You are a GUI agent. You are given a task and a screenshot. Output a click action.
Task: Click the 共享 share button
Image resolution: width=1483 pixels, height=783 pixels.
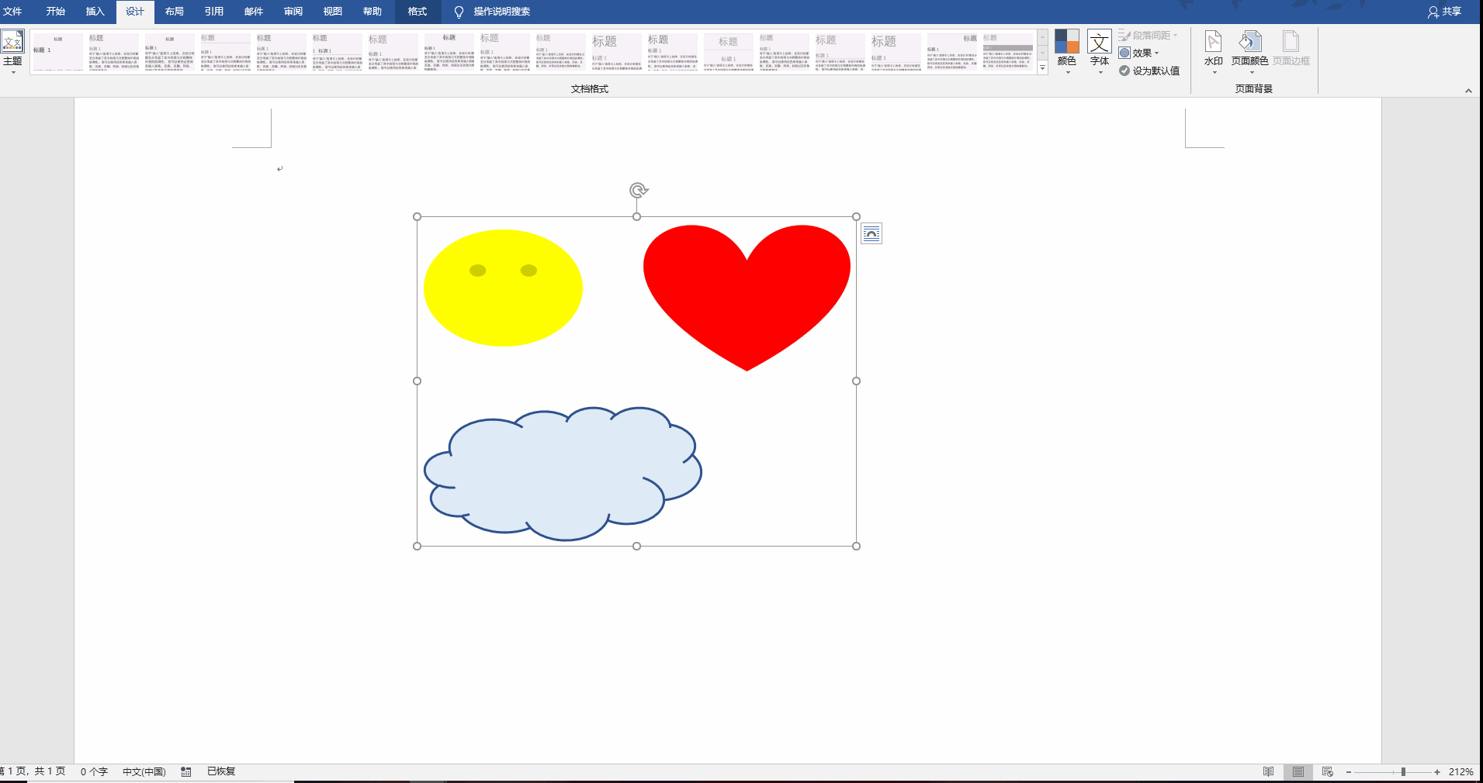click(1444, 12)
